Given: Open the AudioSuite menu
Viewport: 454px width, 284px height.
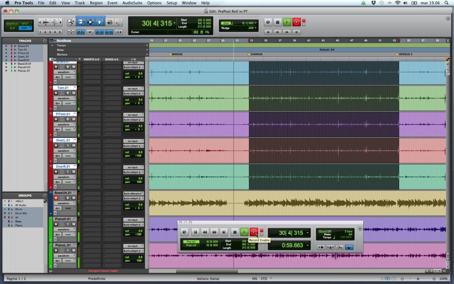Looking at the screenshot, I should tap(132, 3).
